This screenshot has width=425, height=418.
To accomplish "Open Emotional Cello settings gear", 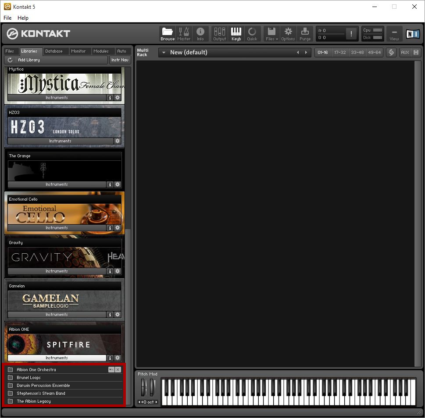I will pos(118,228).
